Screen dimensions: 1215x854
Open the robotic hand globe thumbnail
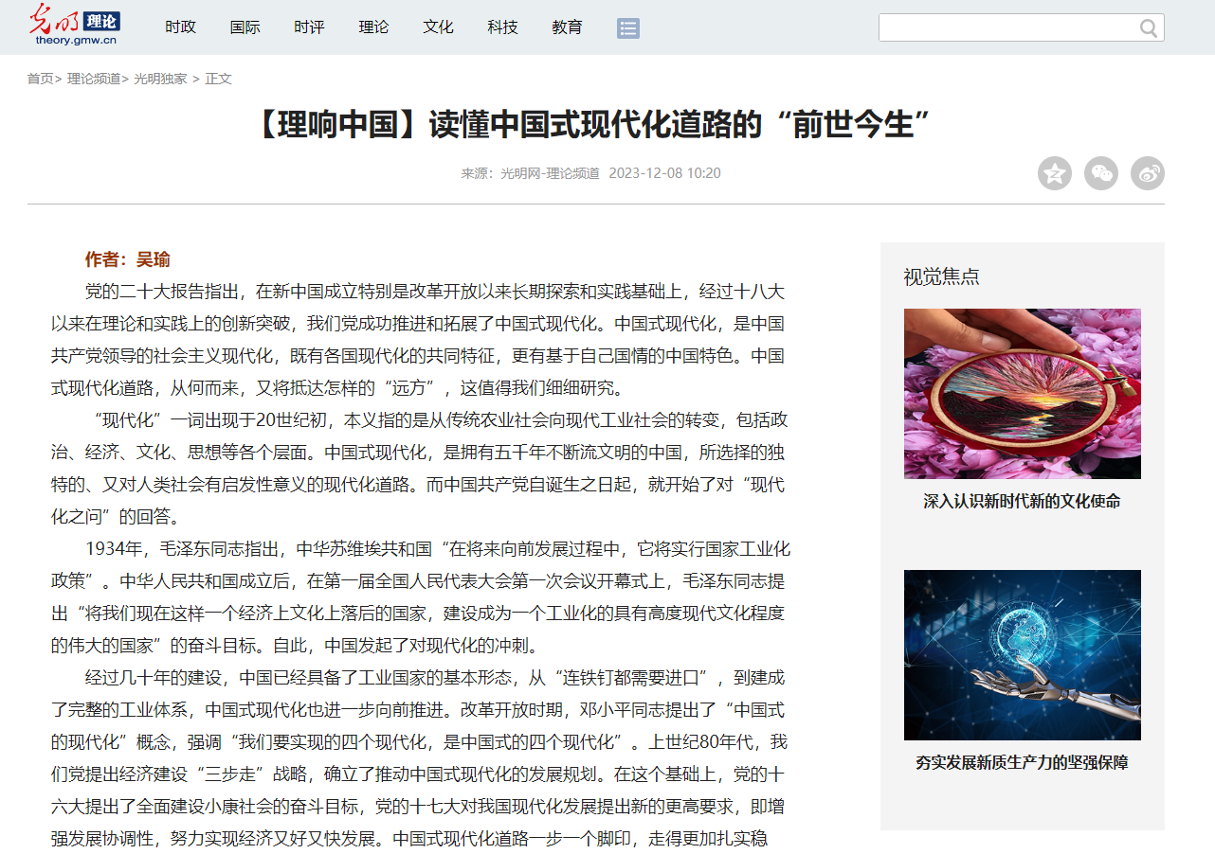[1022, 654]
